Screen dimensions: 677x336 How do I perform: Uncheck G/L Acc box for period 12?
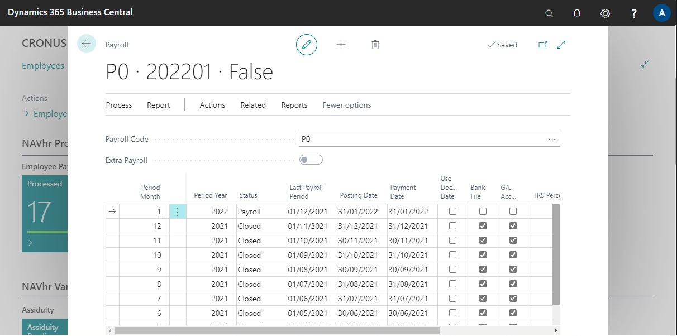pos(513,226)
